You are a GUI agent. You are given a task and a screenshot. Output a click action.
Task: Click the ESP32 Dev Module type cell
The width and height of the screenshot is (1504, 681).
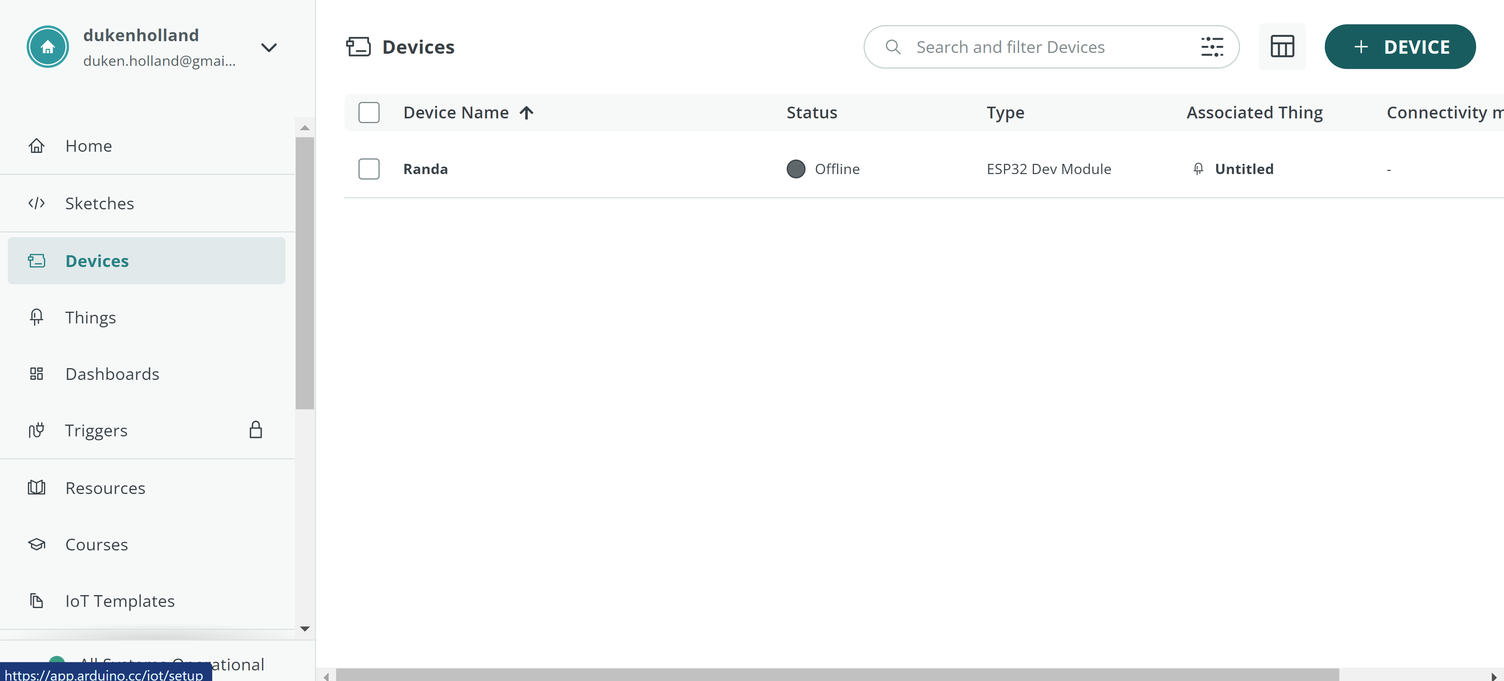pyautogui.click(x=1049, y=169)
